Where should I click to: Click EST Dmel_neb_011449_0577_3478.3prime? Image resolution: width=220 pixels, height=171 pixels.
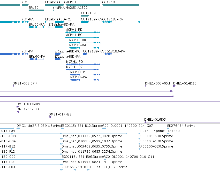point(92,136)
